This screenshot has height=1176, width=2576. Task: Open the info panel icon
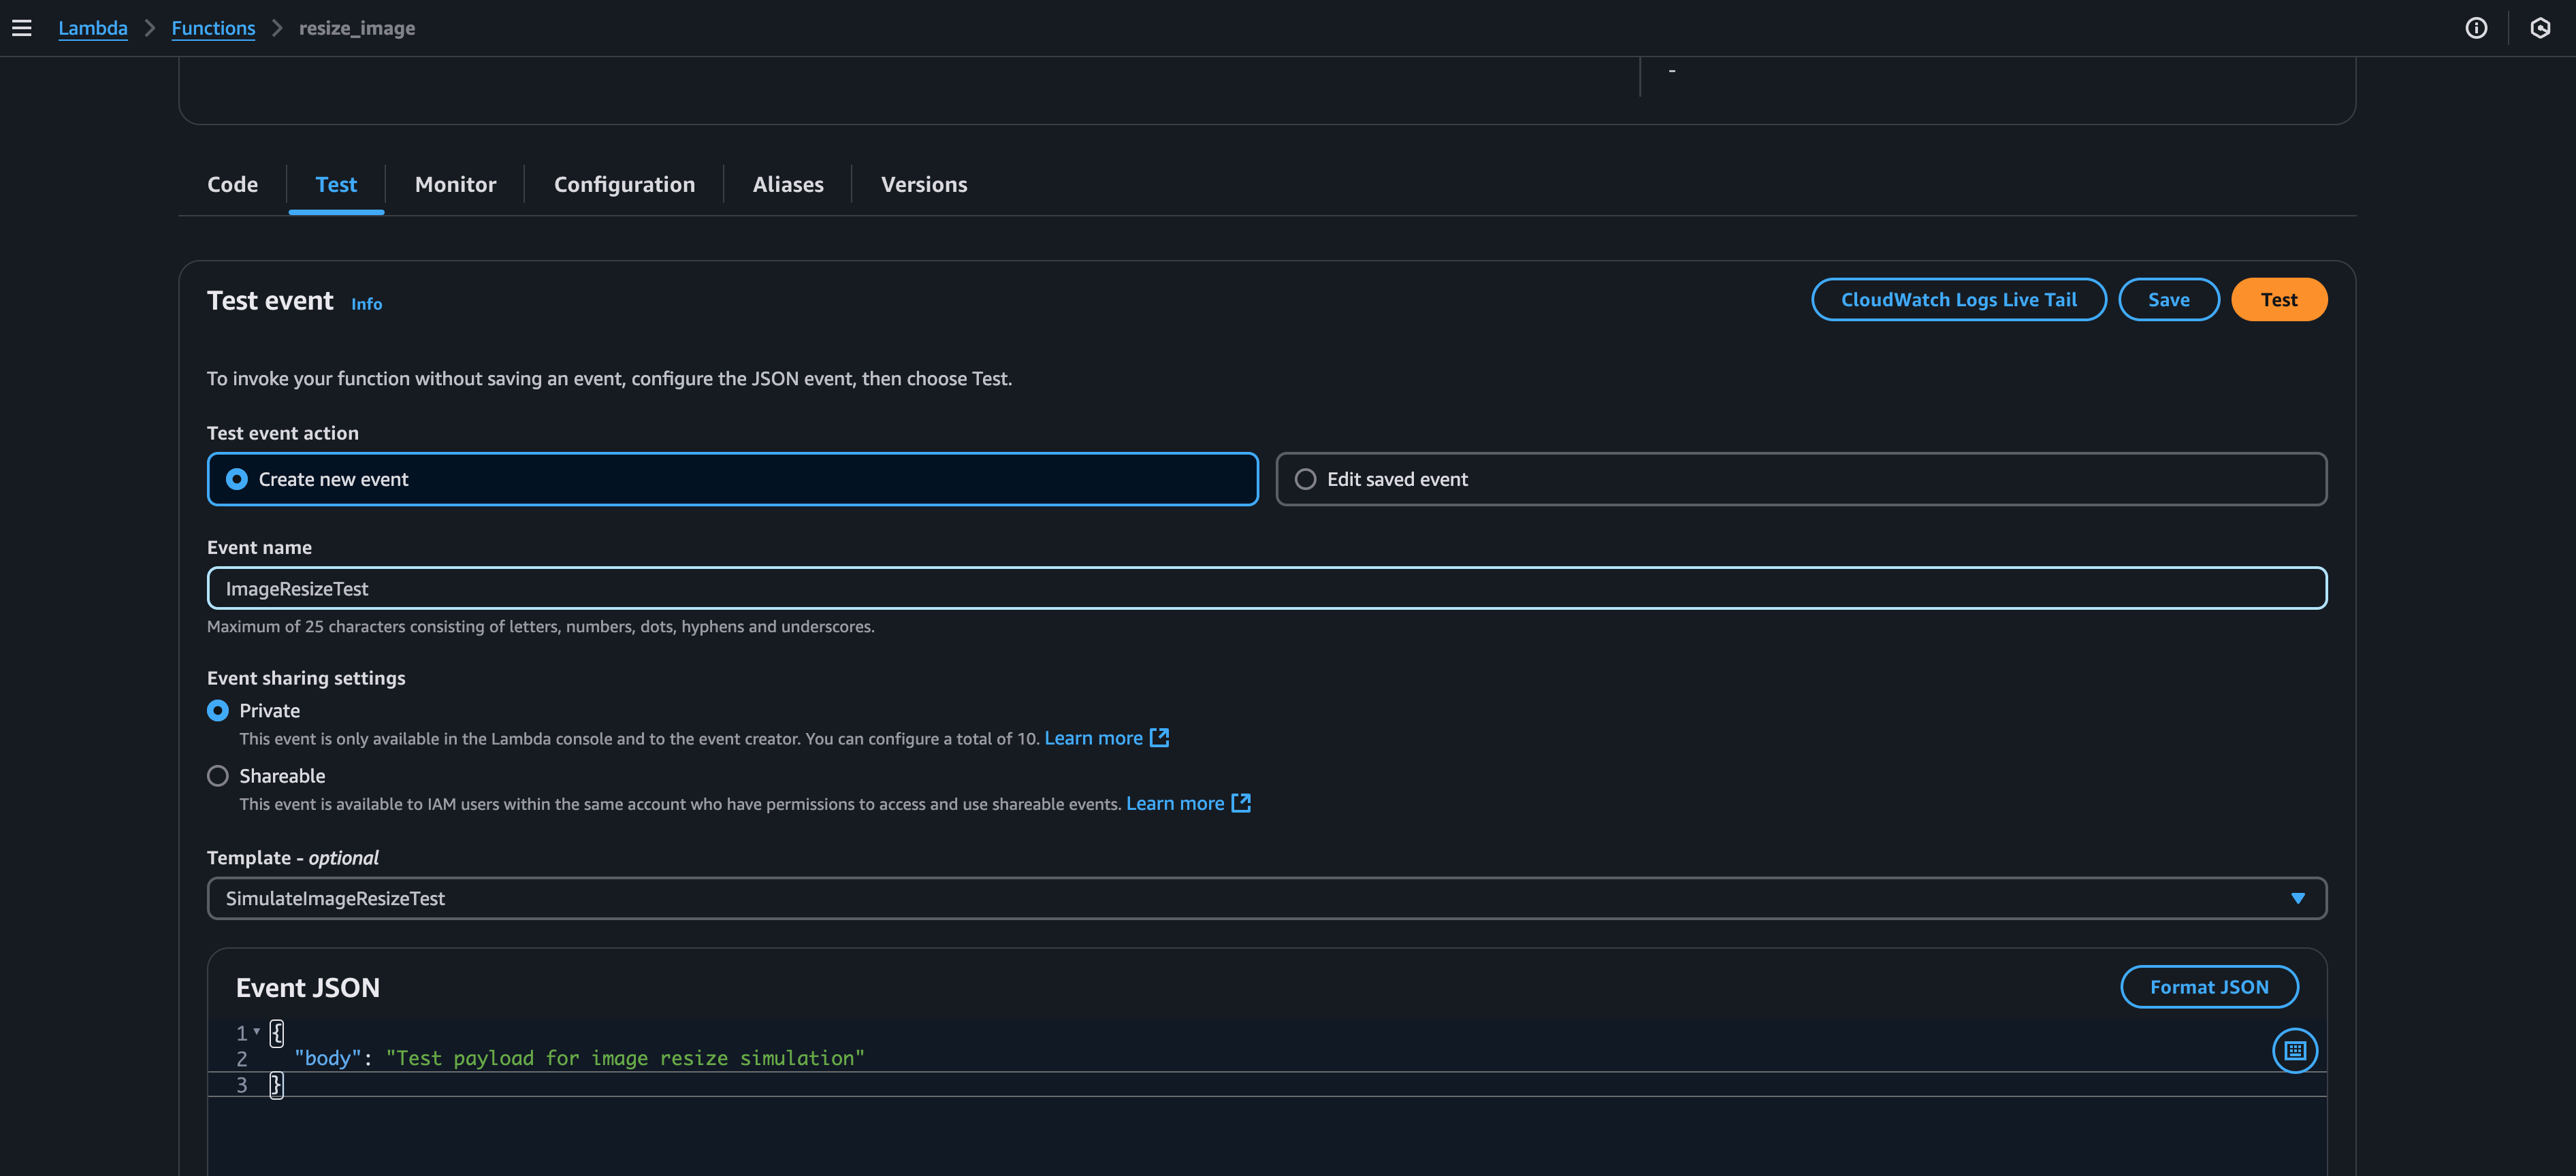[2476, 28]
